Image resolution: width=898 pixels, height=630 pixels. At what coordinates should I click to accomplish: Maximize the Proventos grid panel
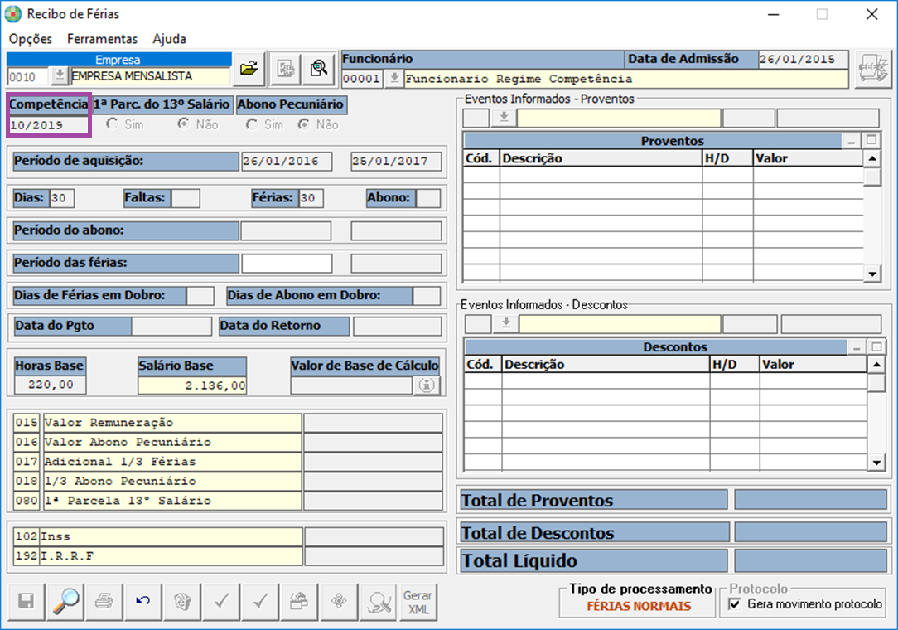(x=871, y=140)
